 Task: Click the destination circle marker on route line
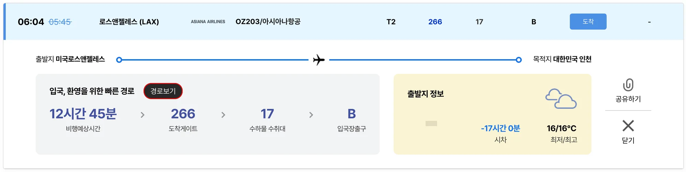pyautogui.click(x=519, y=60)
